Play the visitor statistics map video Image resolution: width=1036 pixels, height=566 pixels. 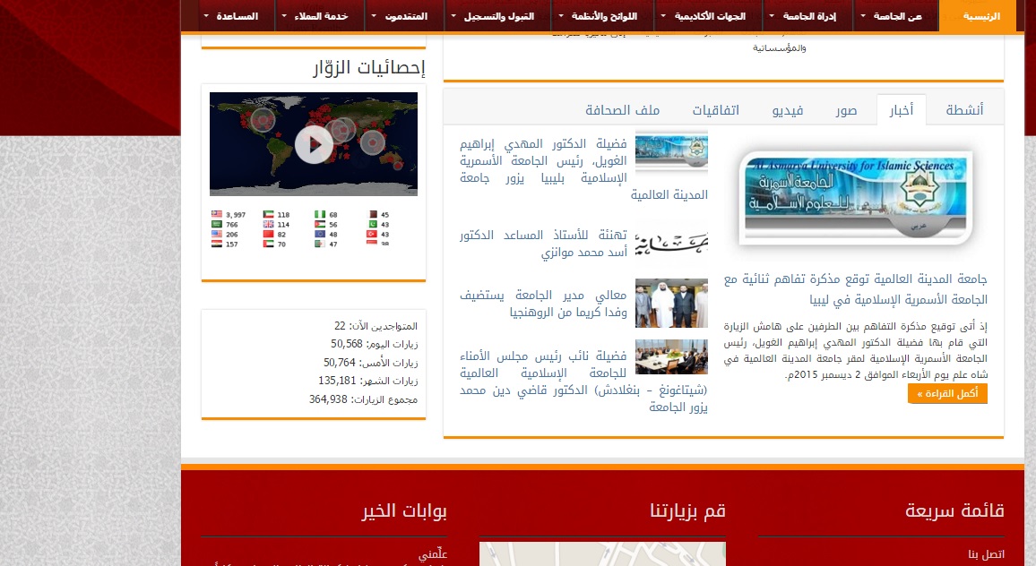pos(314,144)
